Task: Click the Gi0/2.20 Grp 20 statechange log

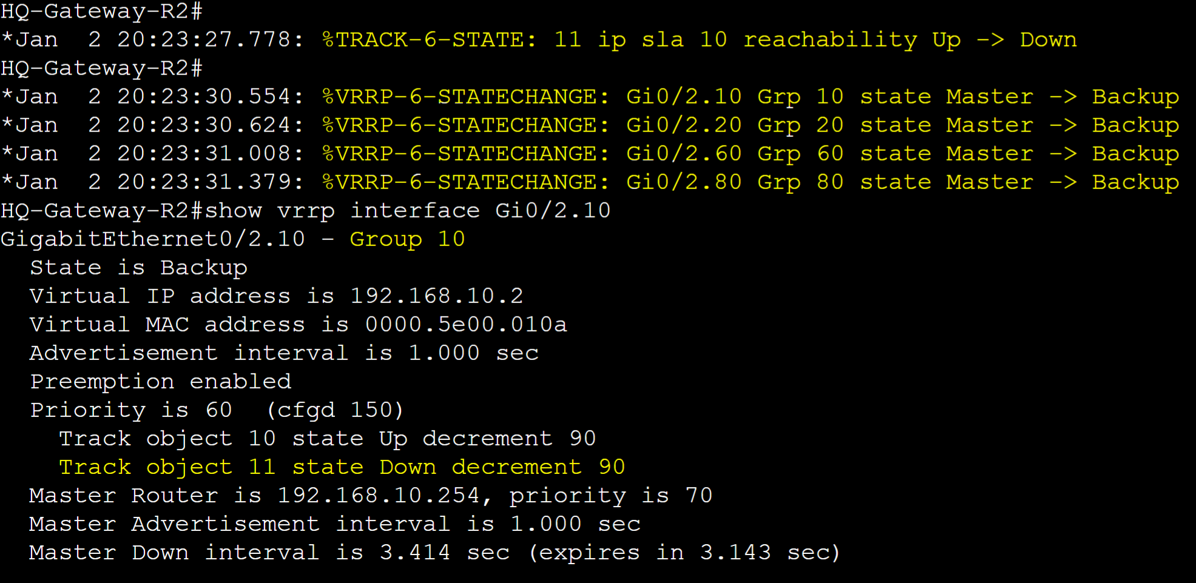Action: 751,125
